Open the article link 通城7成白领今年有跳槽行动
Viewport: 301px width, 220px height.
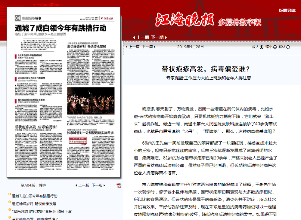(x=35, y=196)
